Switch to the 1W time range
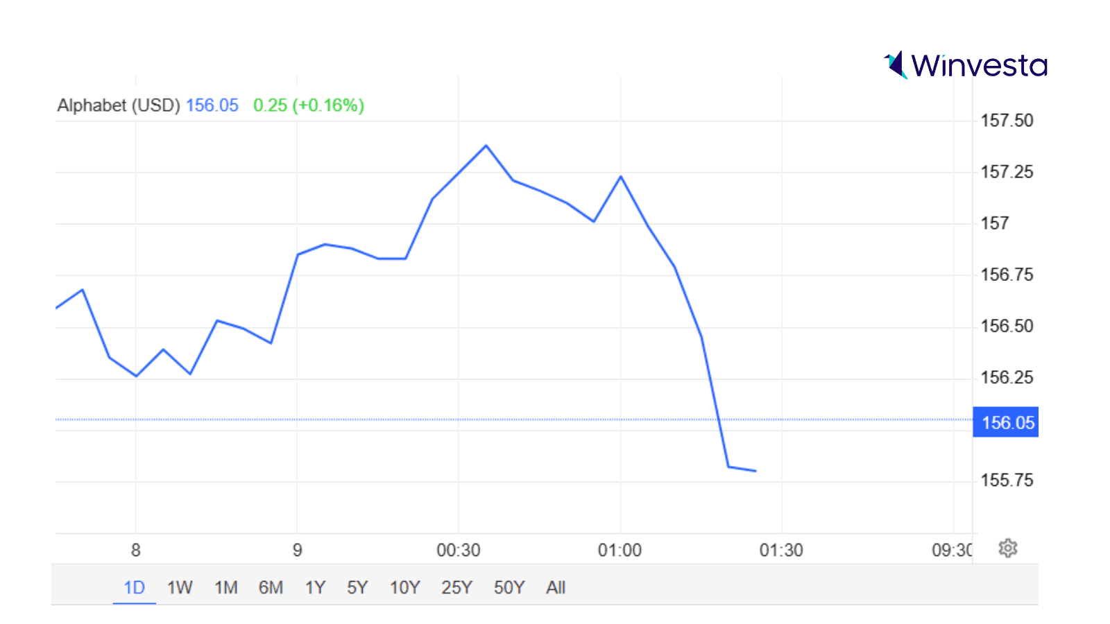Screen dimensions: 1110x624 [x=180, y=588]
